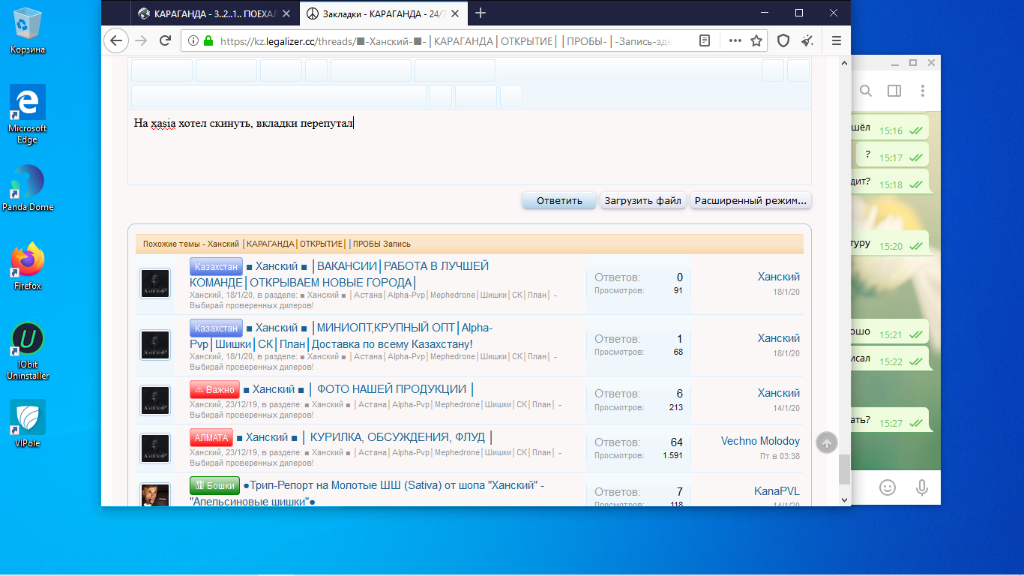
Task: Click the round scroll-to-top arrow button
Action: pos(826,442)
